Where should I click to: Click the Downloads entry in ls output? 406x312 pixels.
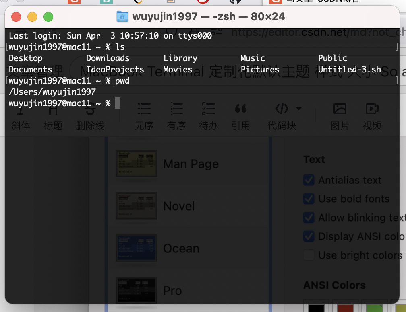108,58
